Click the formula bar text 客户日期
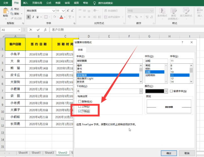 [x=58, y=30]
